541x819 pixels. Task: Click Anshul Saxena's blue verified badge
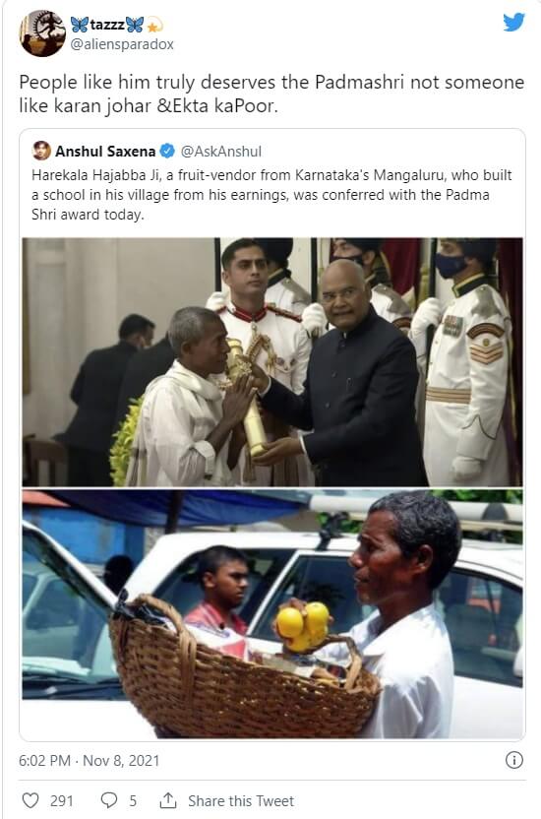pyautogui.click(x=167, y=151)
